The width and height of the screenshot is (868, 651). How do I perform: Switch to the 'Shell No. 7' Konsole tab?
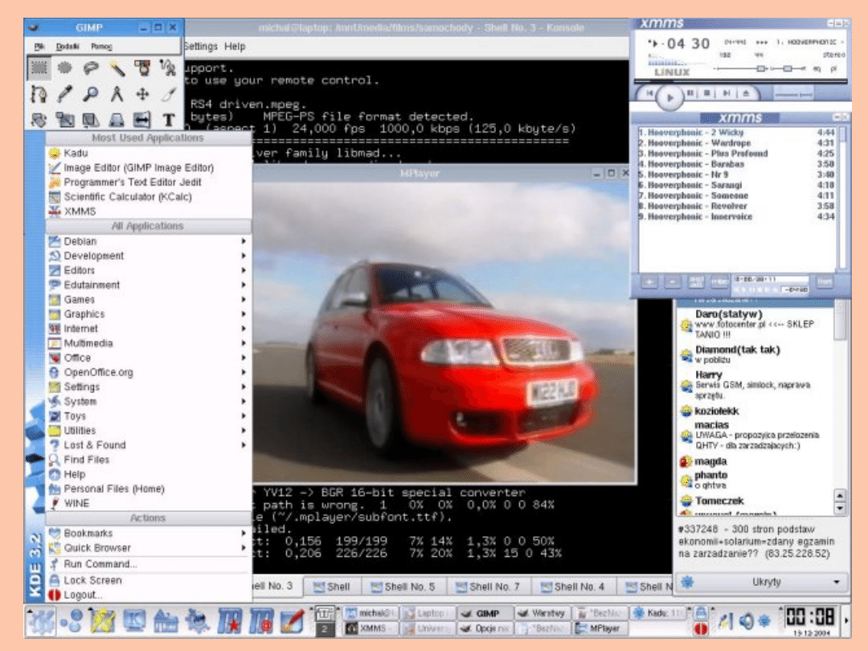[x=488, y=587]
